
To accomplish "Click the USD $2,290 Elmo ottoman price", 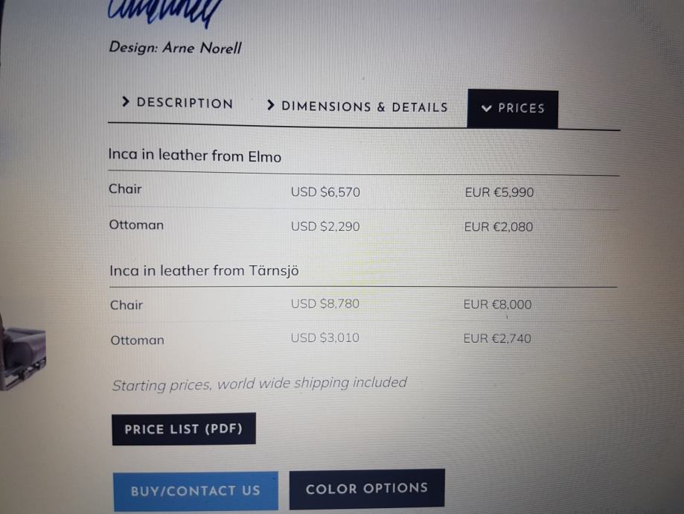I will (x=325, y=226).
